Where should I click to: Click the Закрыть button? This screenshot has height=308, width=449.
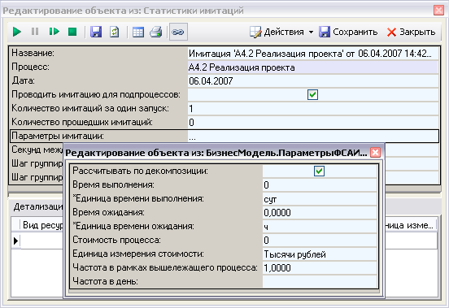(411, 32)
